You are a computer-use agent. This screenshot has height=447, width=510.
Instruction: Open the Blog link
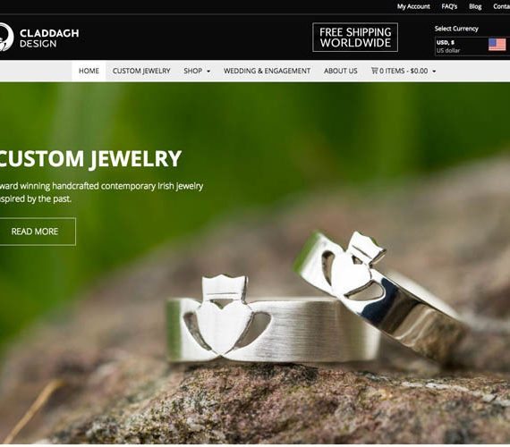pyautogui.click(x=475, y=6)
